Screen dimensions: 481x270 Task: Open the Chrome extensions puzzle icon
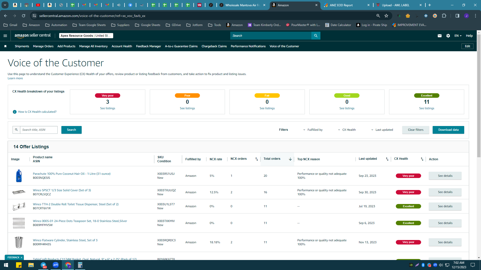coord(444,16)
